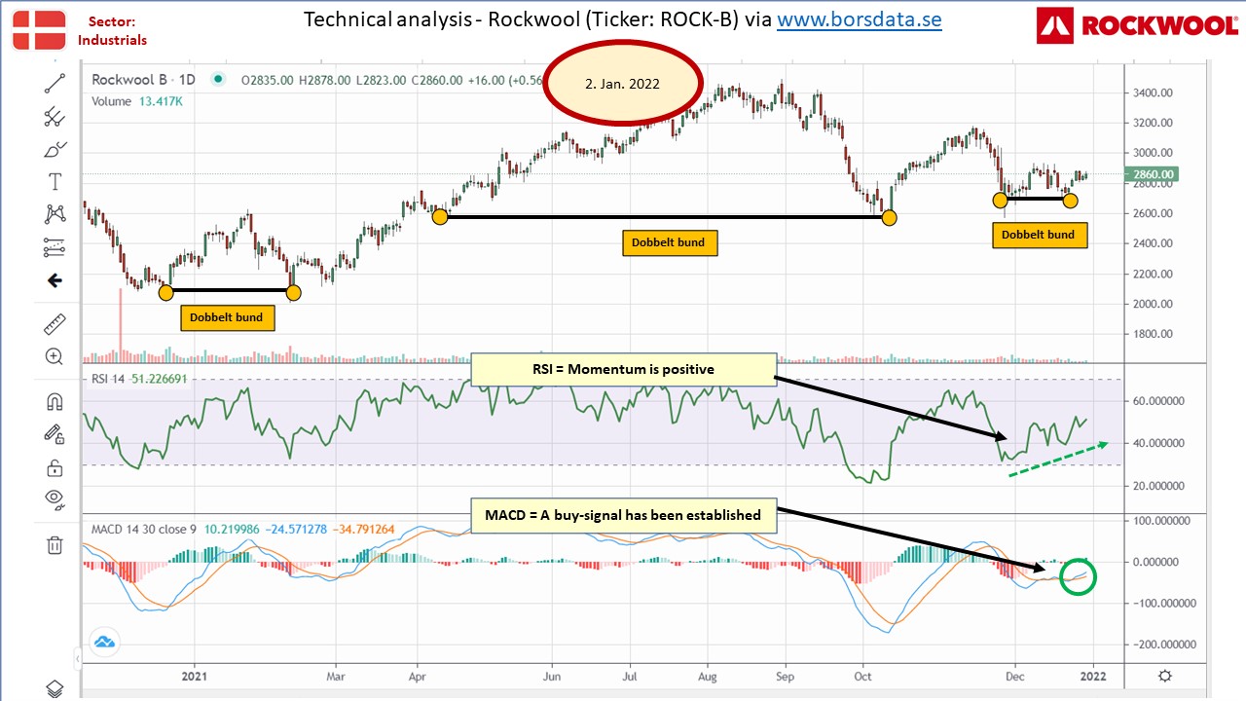Activate the zoom-in magnifier tool
The height and width of the screenshot is (701, 1246).
click(55, 356)
